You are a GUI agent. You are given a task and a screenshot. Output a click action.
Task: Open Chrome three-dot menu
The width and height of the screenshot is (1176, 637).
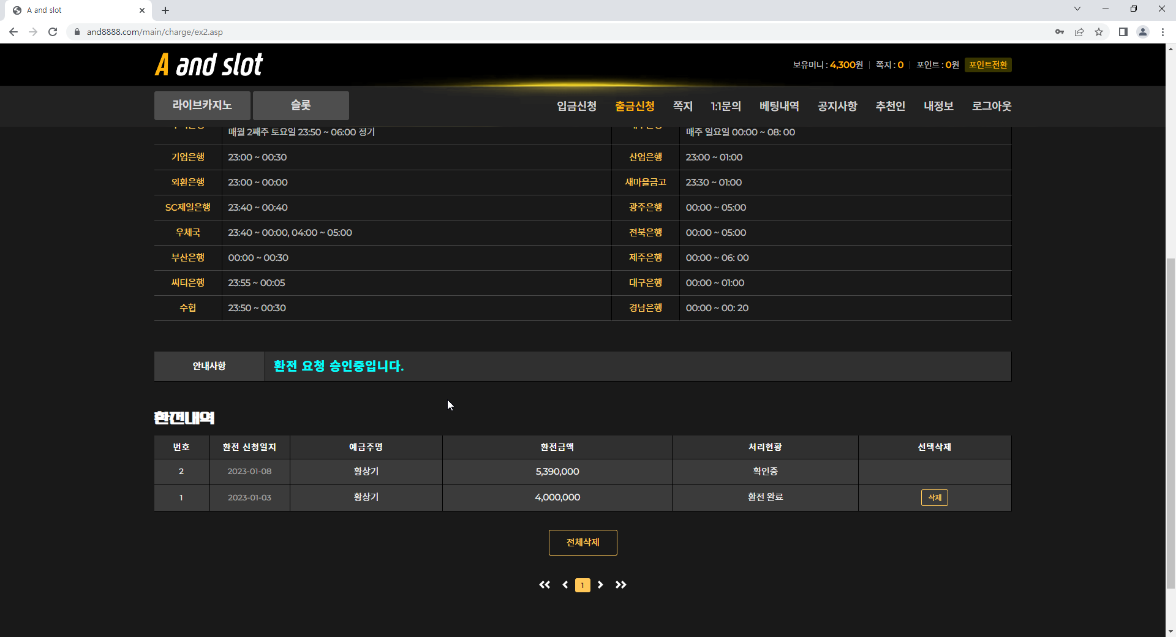pos(1163,32)
